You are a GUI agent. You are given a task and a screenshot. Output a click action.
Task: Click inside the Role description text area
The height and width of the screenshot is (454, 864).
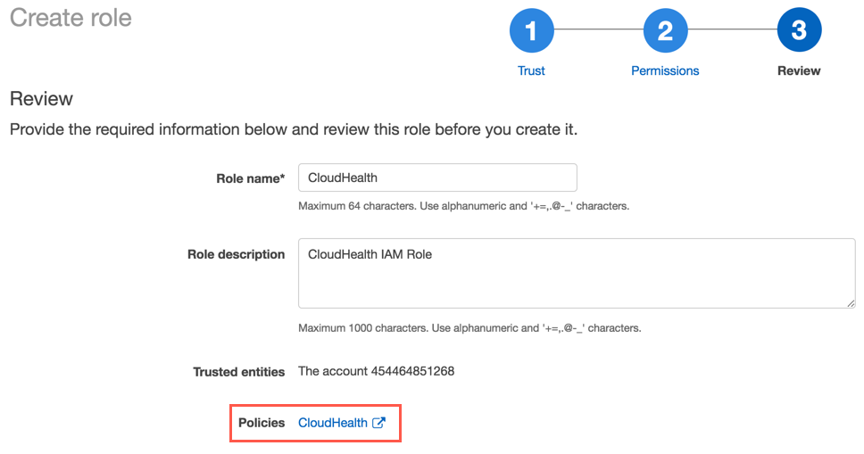(x=576, y=273)
